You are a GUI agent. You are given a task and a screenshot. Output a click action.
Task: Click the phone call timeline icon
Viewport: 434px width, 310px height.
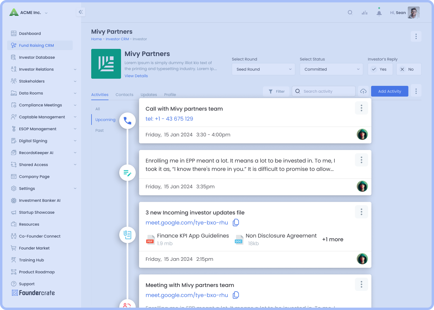click(x=128, y=121)
